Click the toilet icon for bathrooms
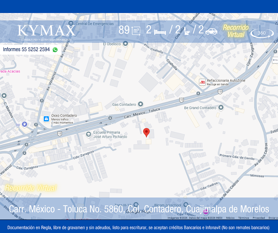Viewport: 278px width, 233px height. [x=186, y=31]
